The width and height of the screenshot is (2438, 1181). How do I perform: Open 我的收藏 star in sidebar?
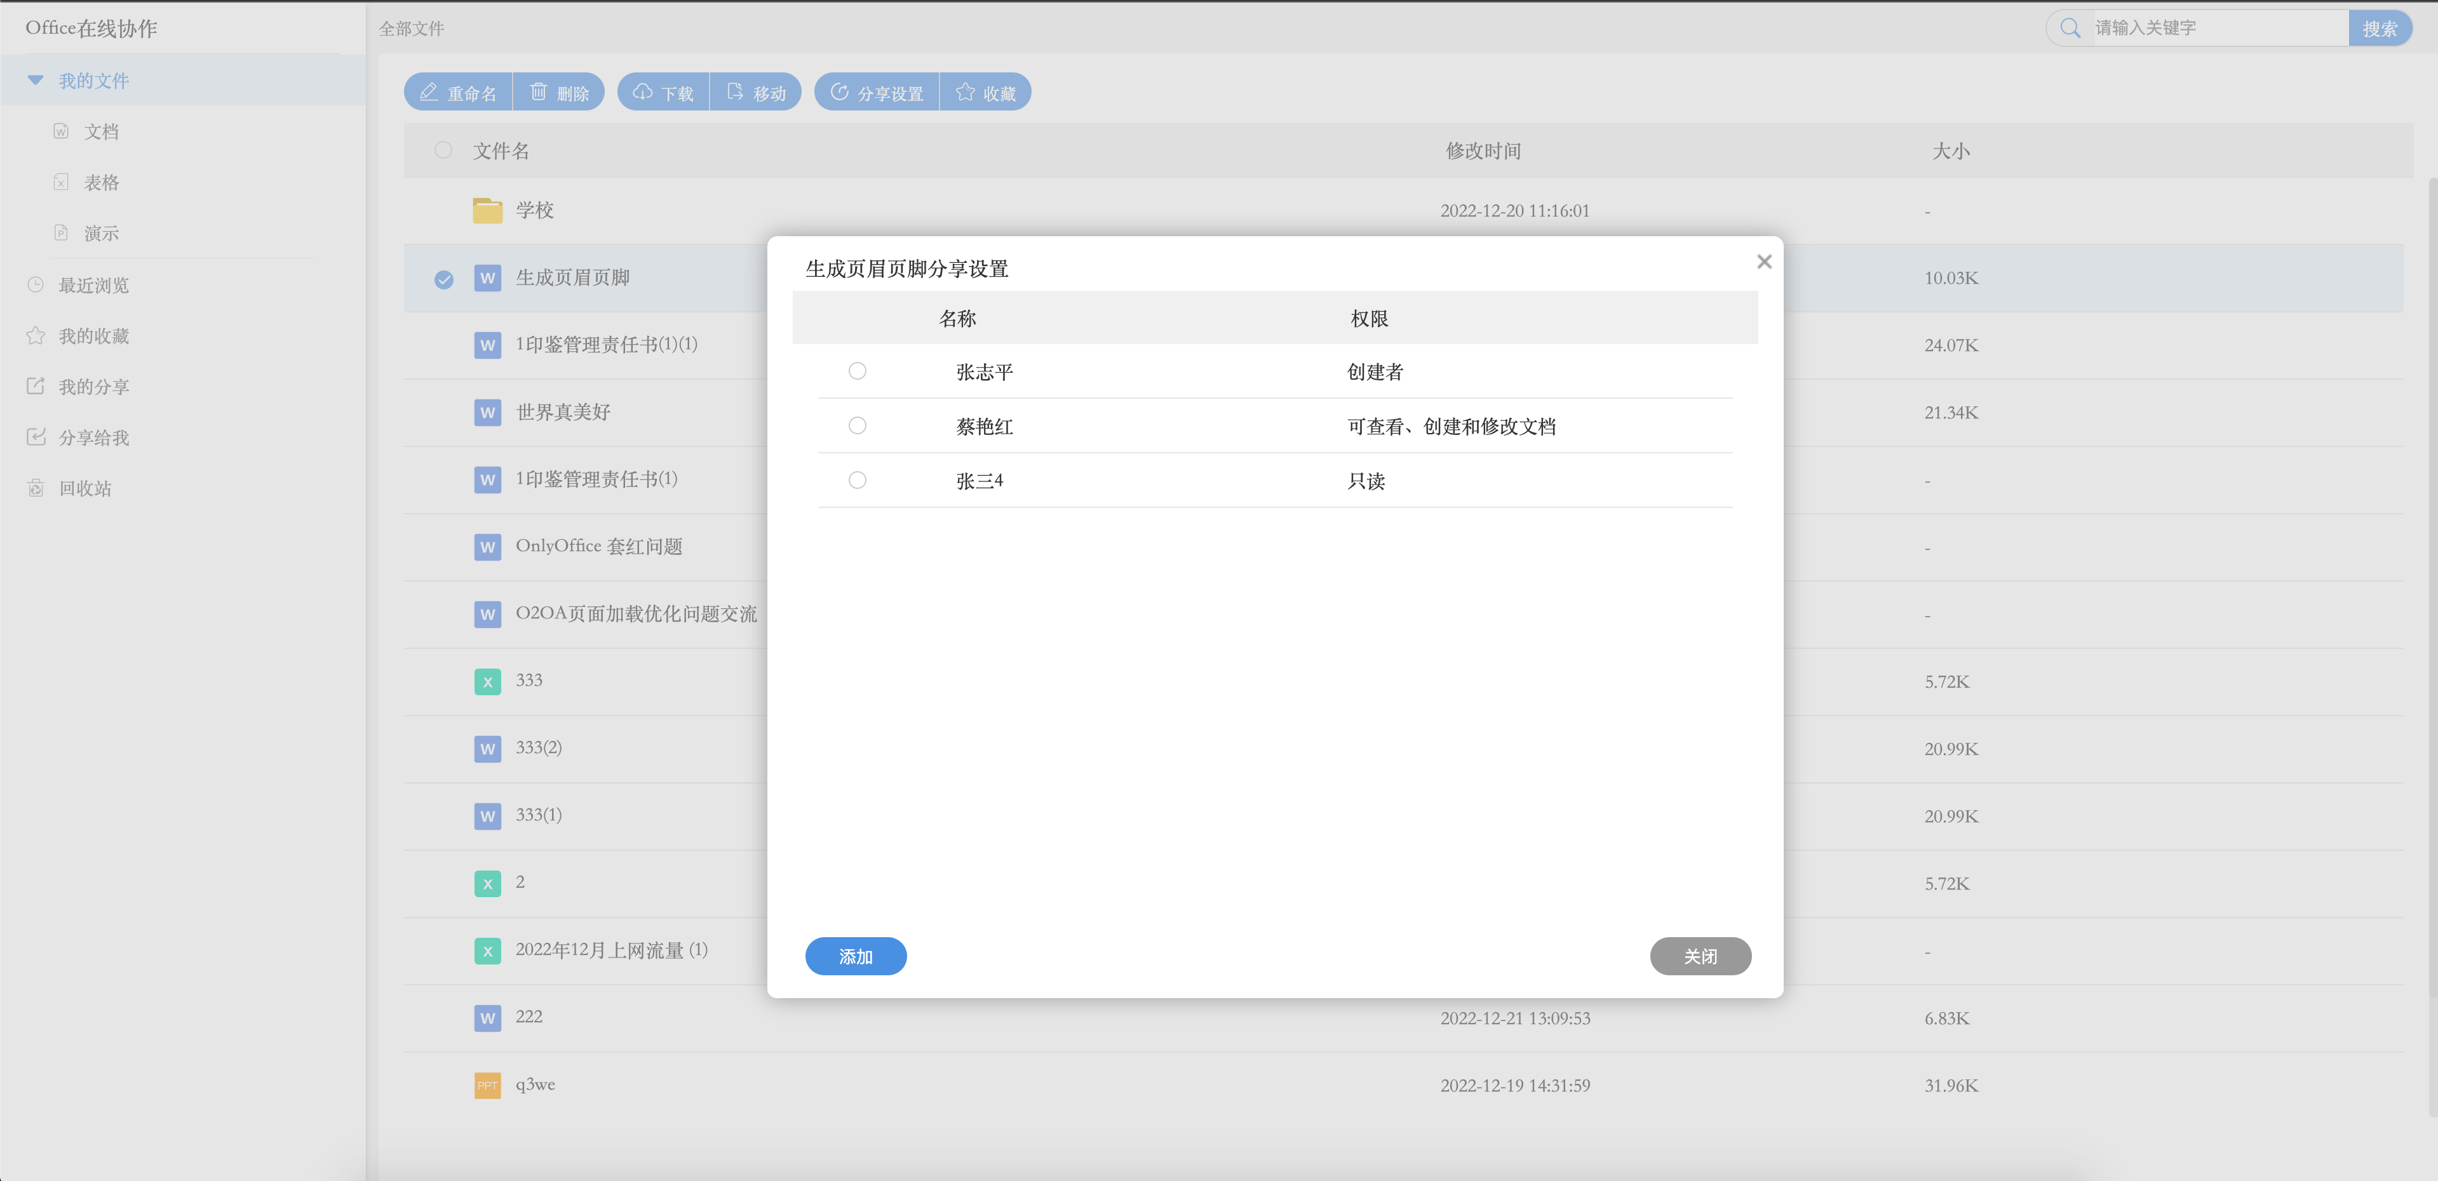click(93, 336)
